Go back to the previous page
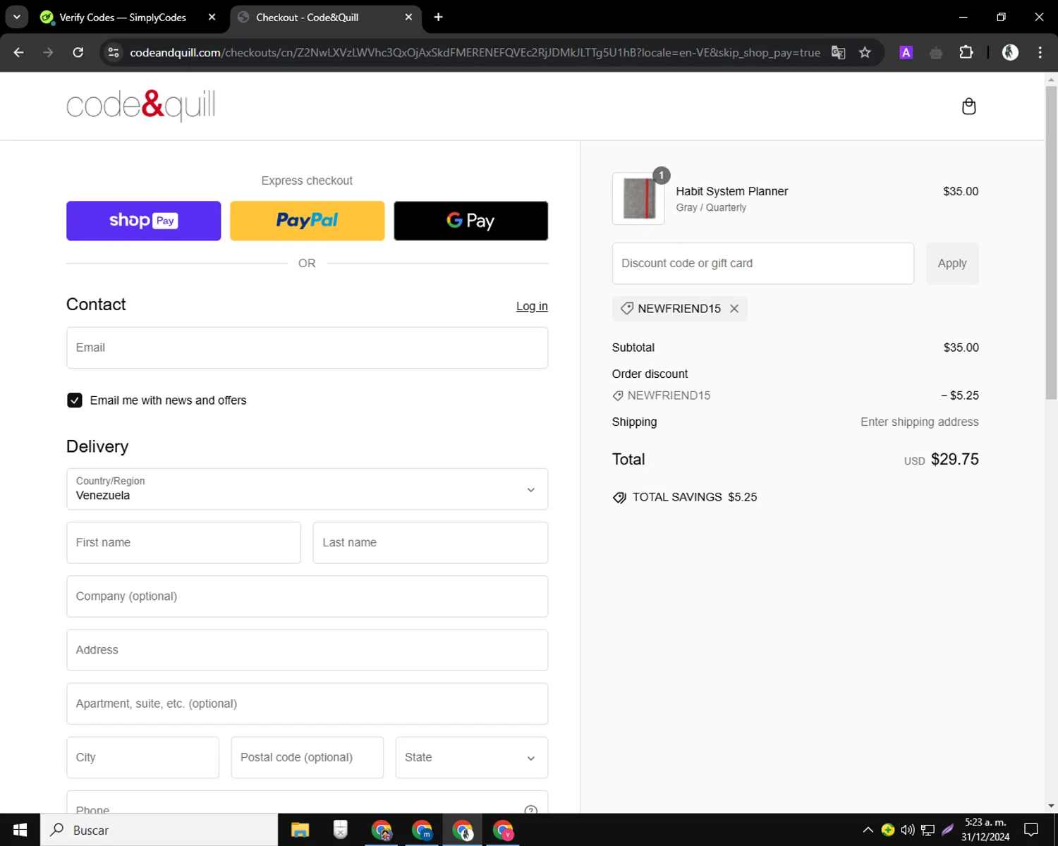 pos(19,52)
